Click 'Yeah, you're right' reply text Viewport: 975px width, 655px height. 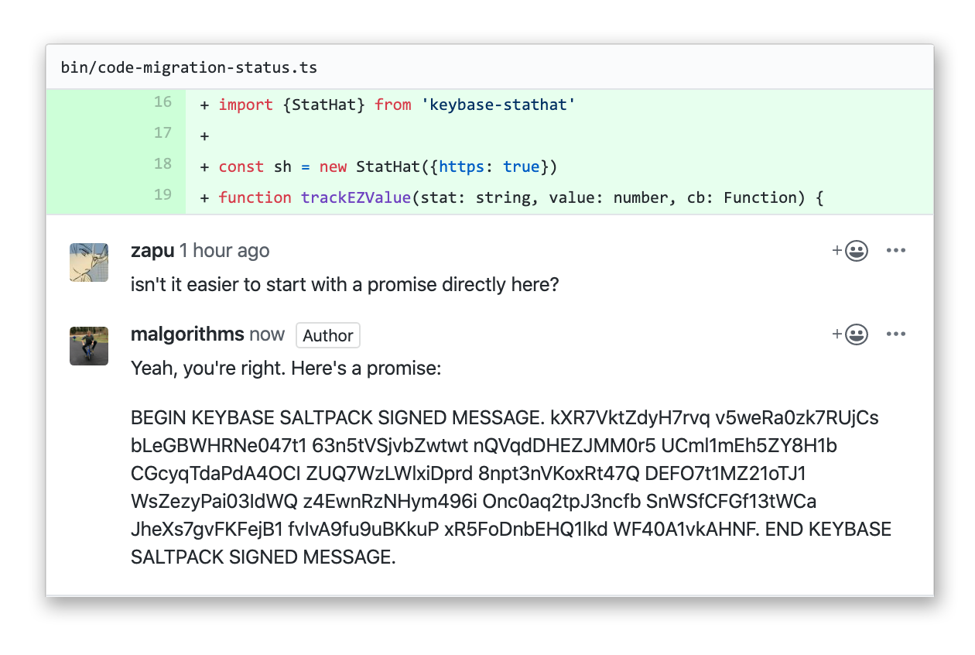point(286,369)
